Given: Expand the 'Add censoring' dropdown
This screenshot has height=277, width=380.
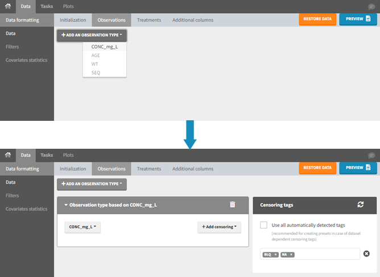Looking at the screenshot, I should pyautogui.click(x=219, y=227).
